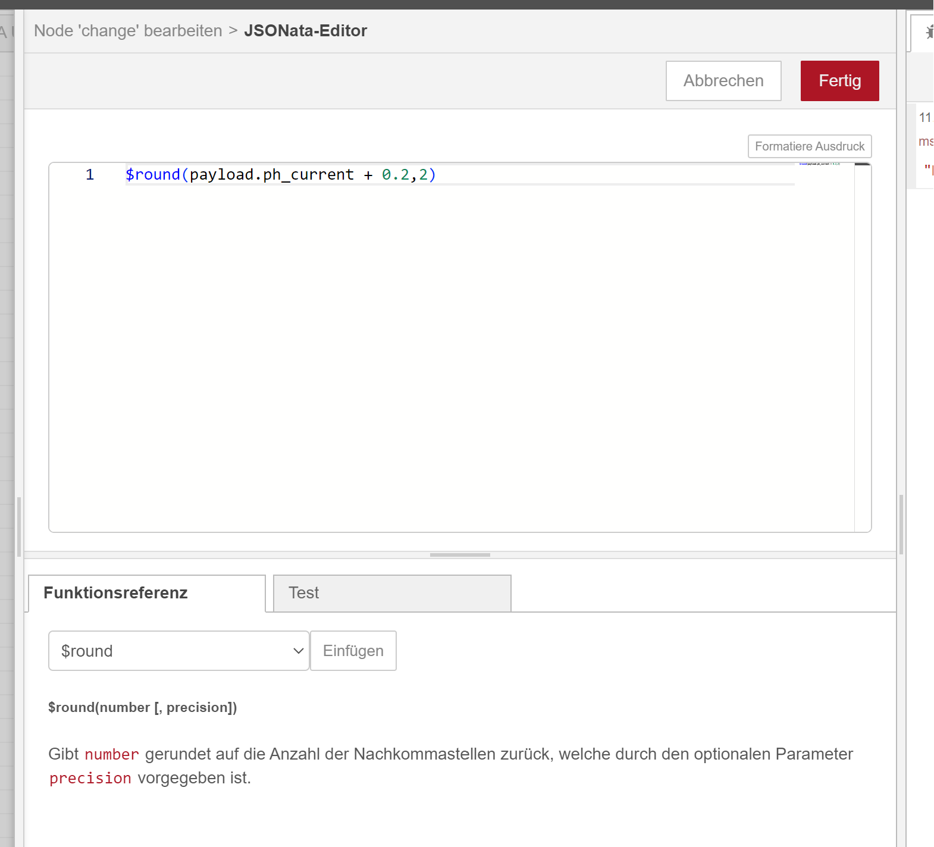Click the $round function name in code
The height and width of the screenshot is (847, 934).
point(153,175)
